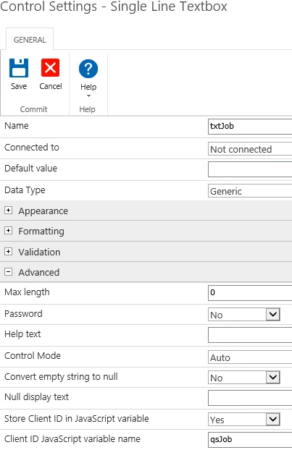Screen dimensions: 292x450
Task: Click the 'Convert empty string to null' label
Action: coord(61,377)
